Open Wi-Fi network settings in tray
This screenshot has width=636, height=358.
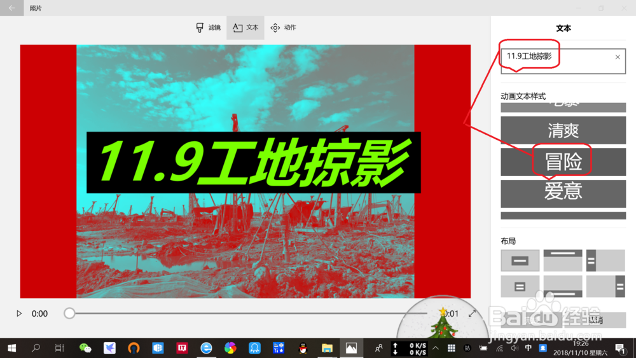pyautogui.click(x=499, y=348)
